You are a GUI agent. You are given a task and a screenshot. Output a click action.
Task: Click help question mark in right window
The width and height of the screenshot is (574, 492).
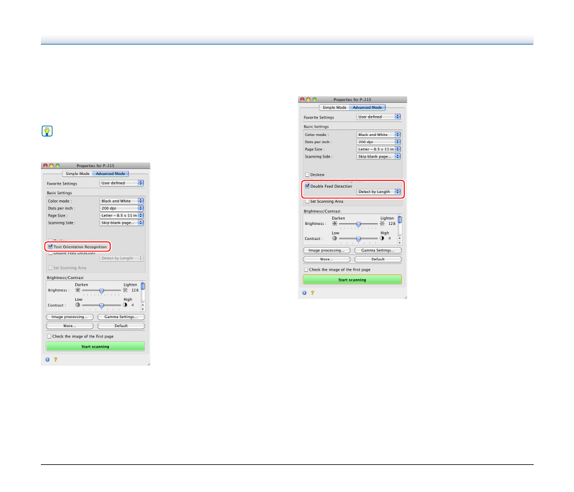(313, 293)
